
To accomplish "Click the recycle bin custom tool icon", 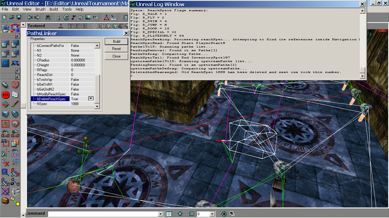I will click(5, 28).
